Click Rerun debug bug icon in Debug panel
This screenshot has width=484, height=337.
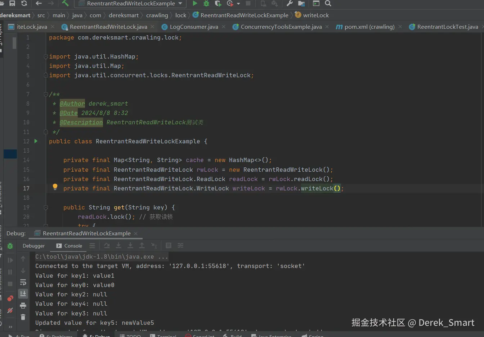[10, 246]
